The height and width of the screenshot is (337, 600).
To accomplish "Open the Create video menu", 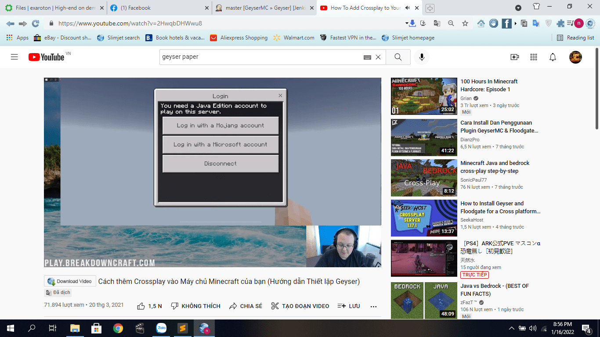I will (x=515, y=57).
